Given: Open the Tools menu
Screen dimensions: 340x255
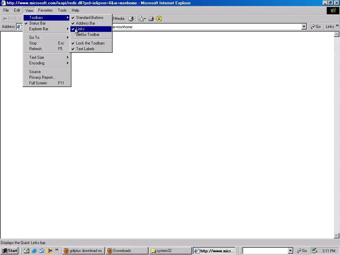Looking at the screenshot, I should tap(62, 10).
